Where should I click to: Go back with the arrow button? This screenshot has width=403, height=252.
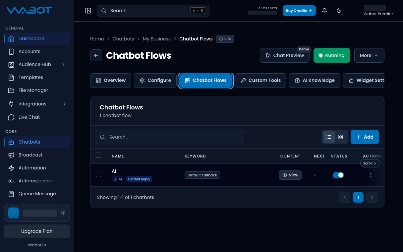[x=96, y=55]
